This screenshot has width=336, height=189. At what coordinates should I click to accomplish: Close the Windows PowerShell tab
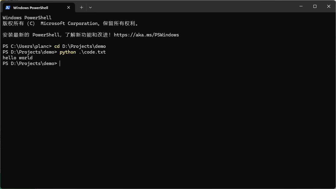(69, 8)
